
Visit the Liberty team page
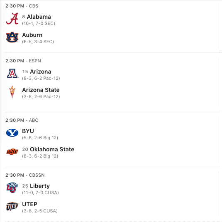tap(40, 186)
